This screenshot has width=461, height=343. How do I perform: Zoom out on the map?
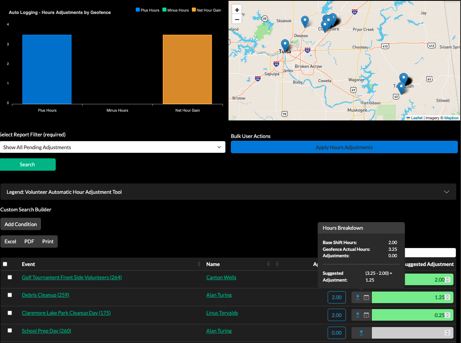[x=237, y=19]
